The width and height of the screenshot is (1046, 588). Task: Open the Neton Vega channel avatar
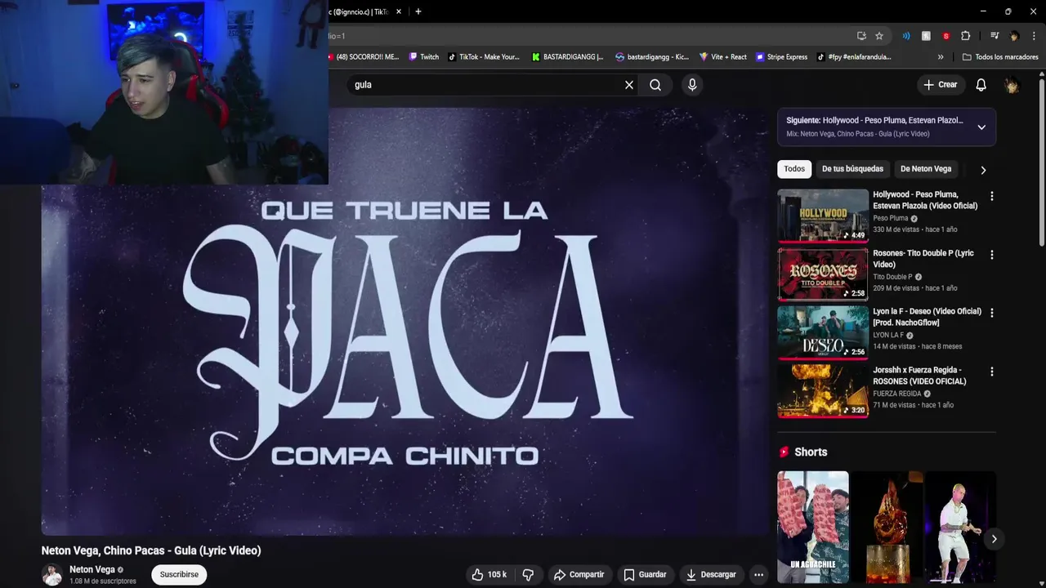[52, 575]
